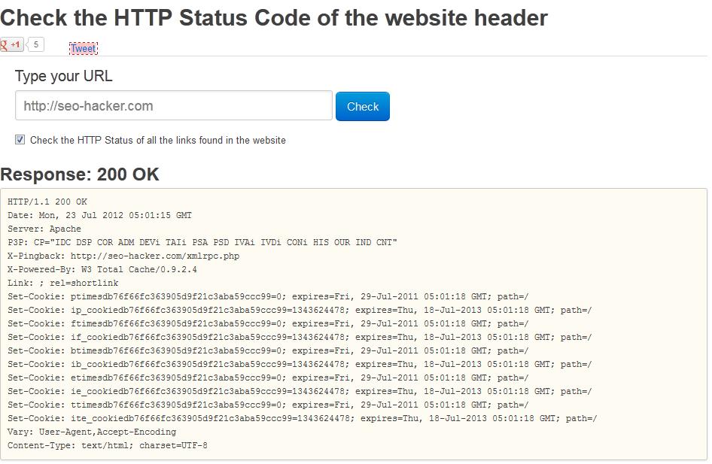Click the checkbox label about all links found

[158, 141]
